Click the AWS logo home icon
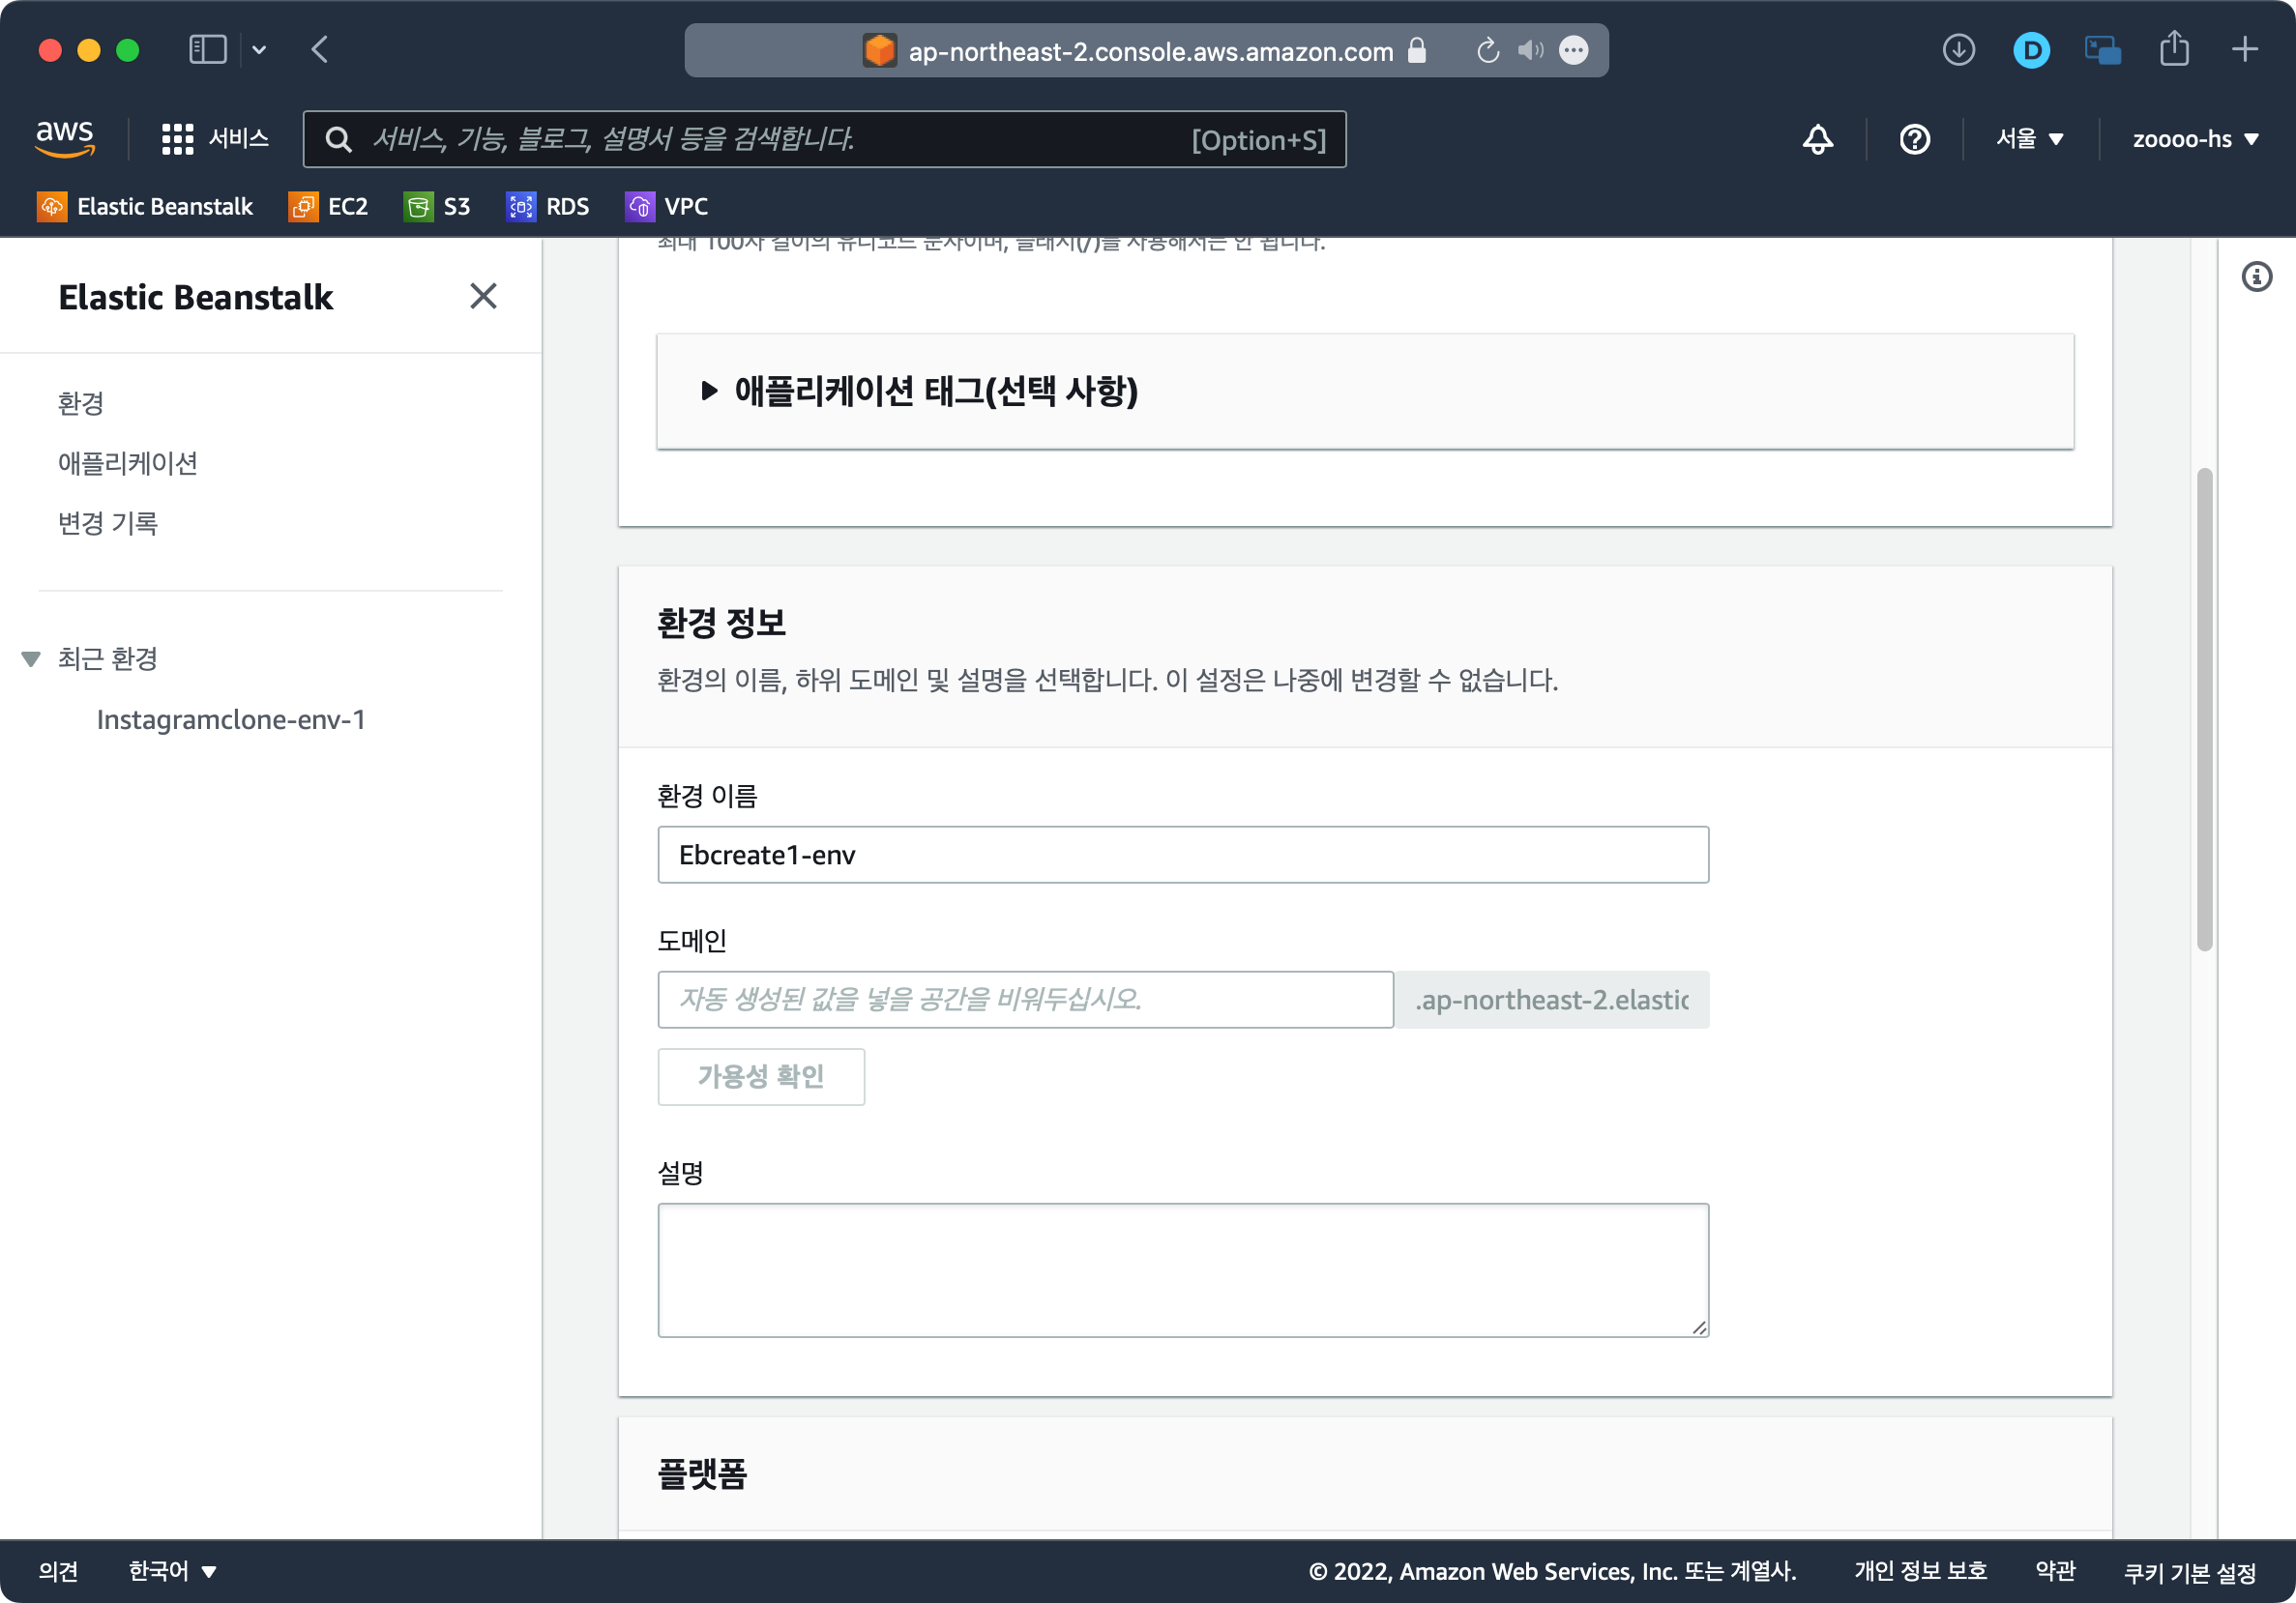The width and height of the screenshot is (2296, 1603). click(65, 138)
